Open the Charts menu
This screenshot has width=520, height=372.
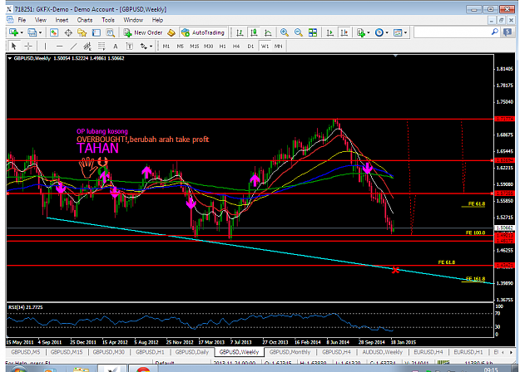pyautogui.click(x=85, y=20)
